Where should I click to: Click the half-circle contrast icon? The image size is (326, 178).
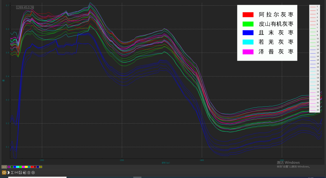pos(8,173)
